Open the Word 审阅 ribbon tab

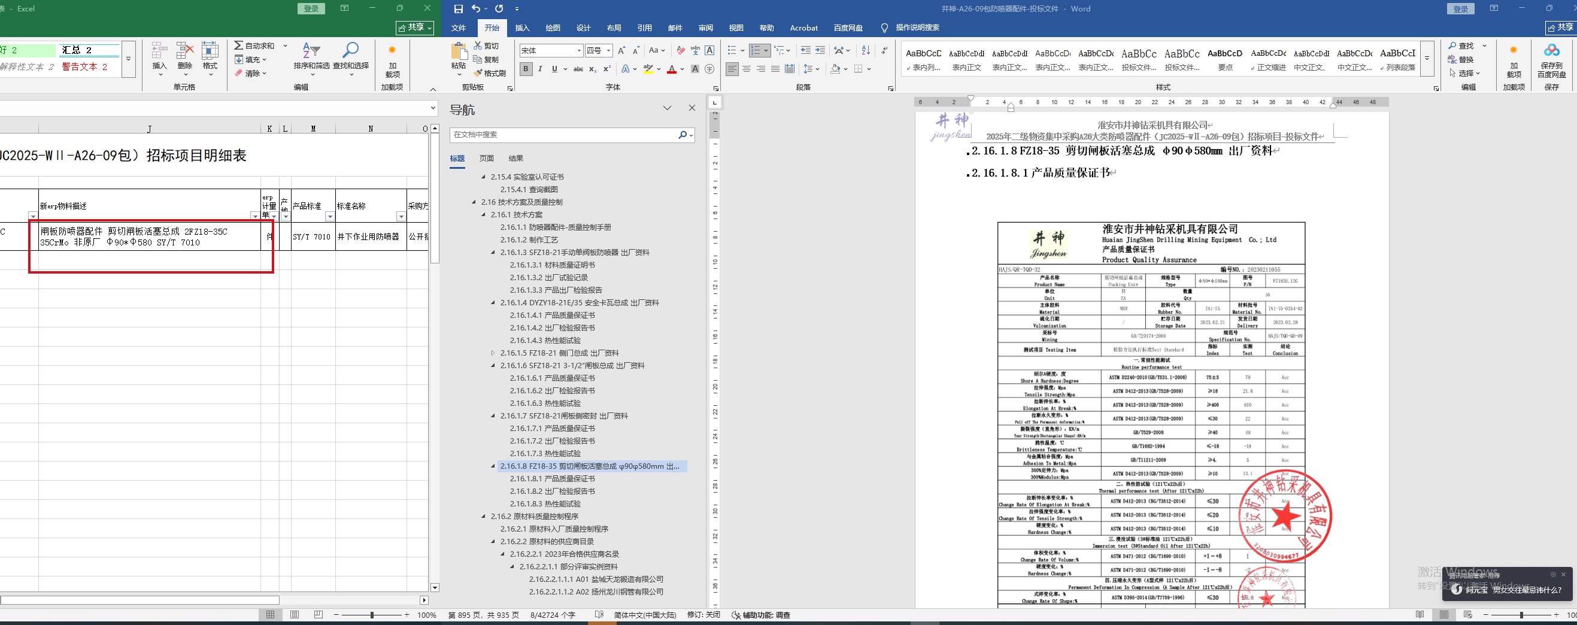[706, 28]
